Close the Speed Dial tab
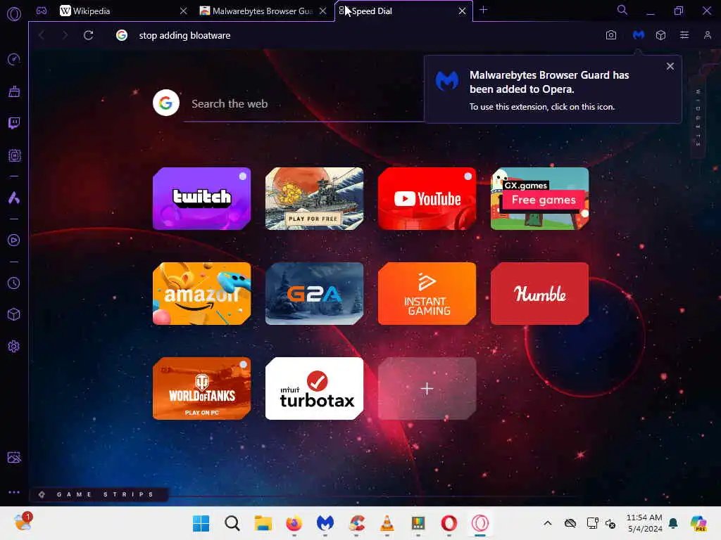 click(462, 11)
